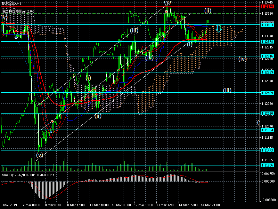Click the 12 Mar 19:00 time label
278x209 pixels.
pos(144,205)
